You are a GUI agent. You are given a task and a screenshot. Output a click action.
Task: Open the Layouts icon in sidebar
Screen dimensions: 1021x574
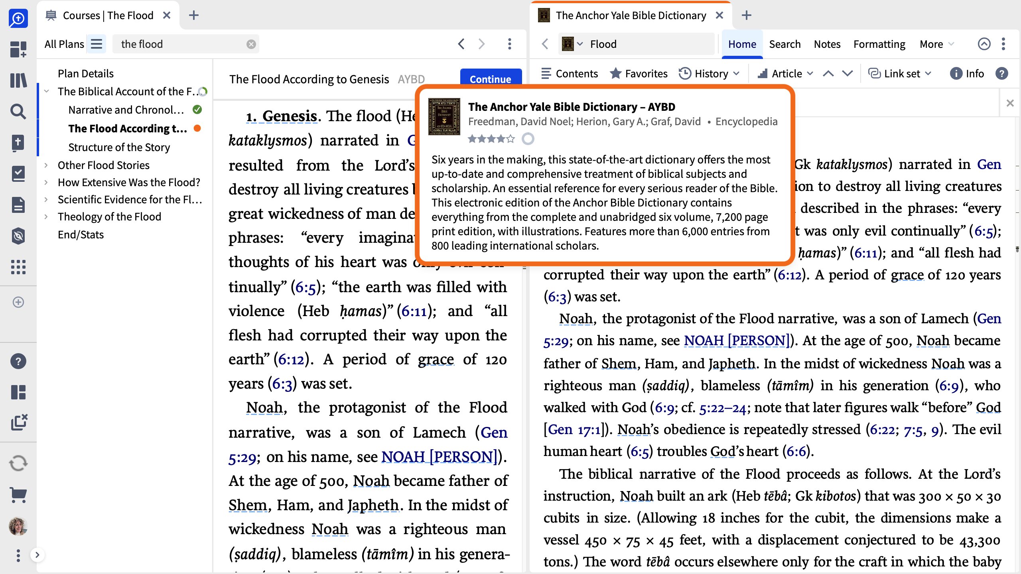18,392
